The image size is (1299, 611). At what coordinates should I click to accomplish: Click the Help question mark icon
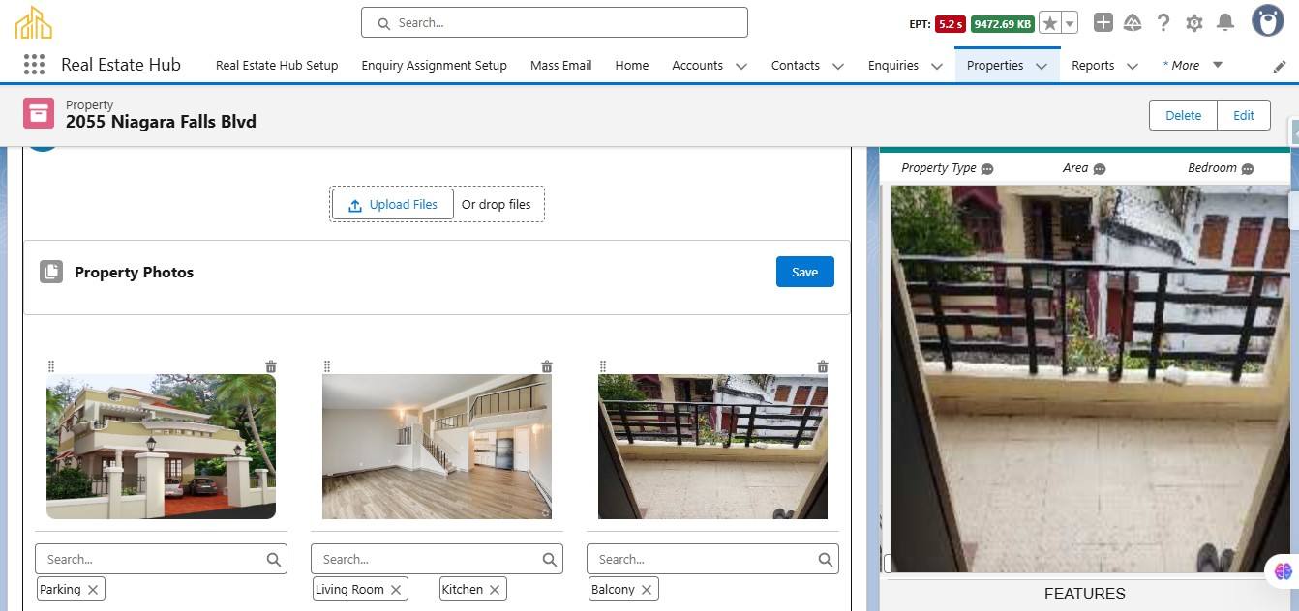point(1163,23)
